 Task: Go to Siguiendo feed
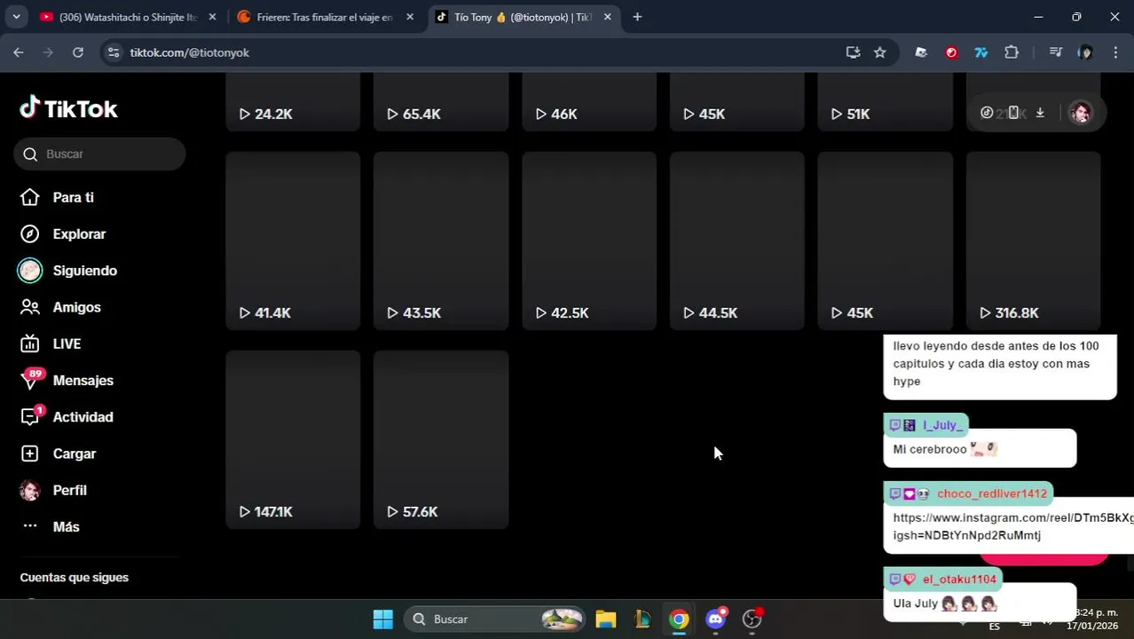pyautogui.click(x=84, y=271)
